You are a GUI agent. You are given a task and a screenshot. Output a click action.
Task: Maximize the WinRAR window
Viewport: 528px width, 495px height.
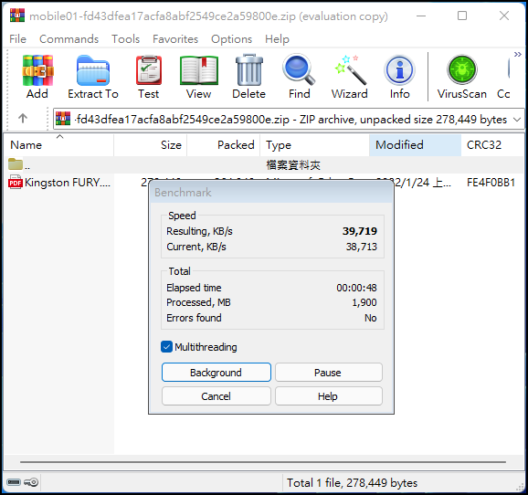point(462,16)
